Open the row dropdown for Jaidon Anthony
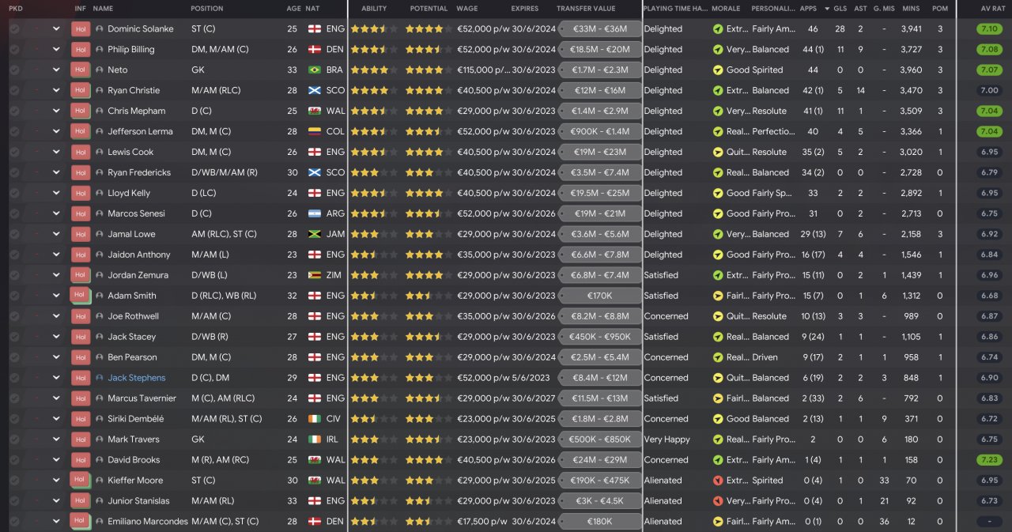The height and width of the screenshot is (532, 1012). point(56,255)
